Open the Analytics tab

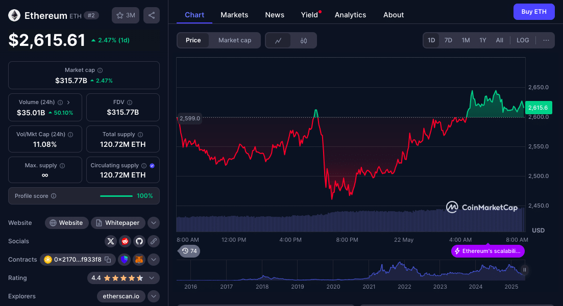351,15
